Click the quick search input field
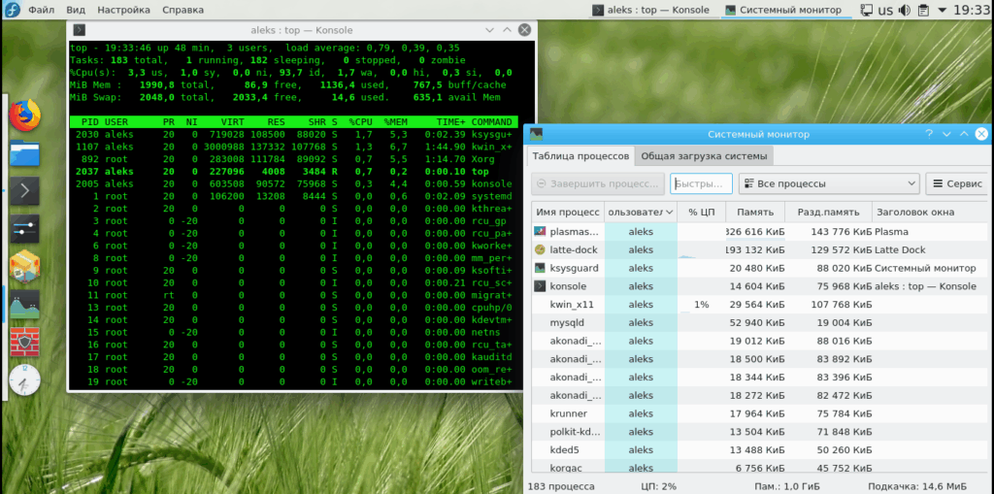 700,183
